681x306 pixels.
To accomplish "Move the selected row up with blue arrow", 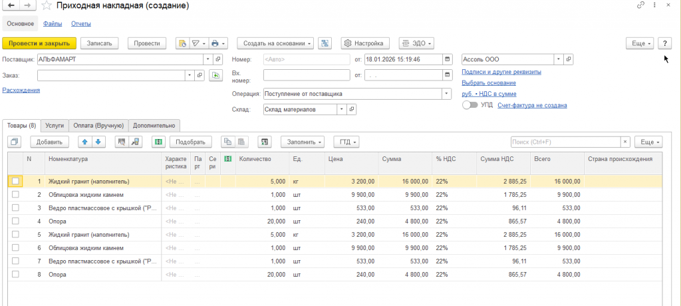I will pos(84,142).
